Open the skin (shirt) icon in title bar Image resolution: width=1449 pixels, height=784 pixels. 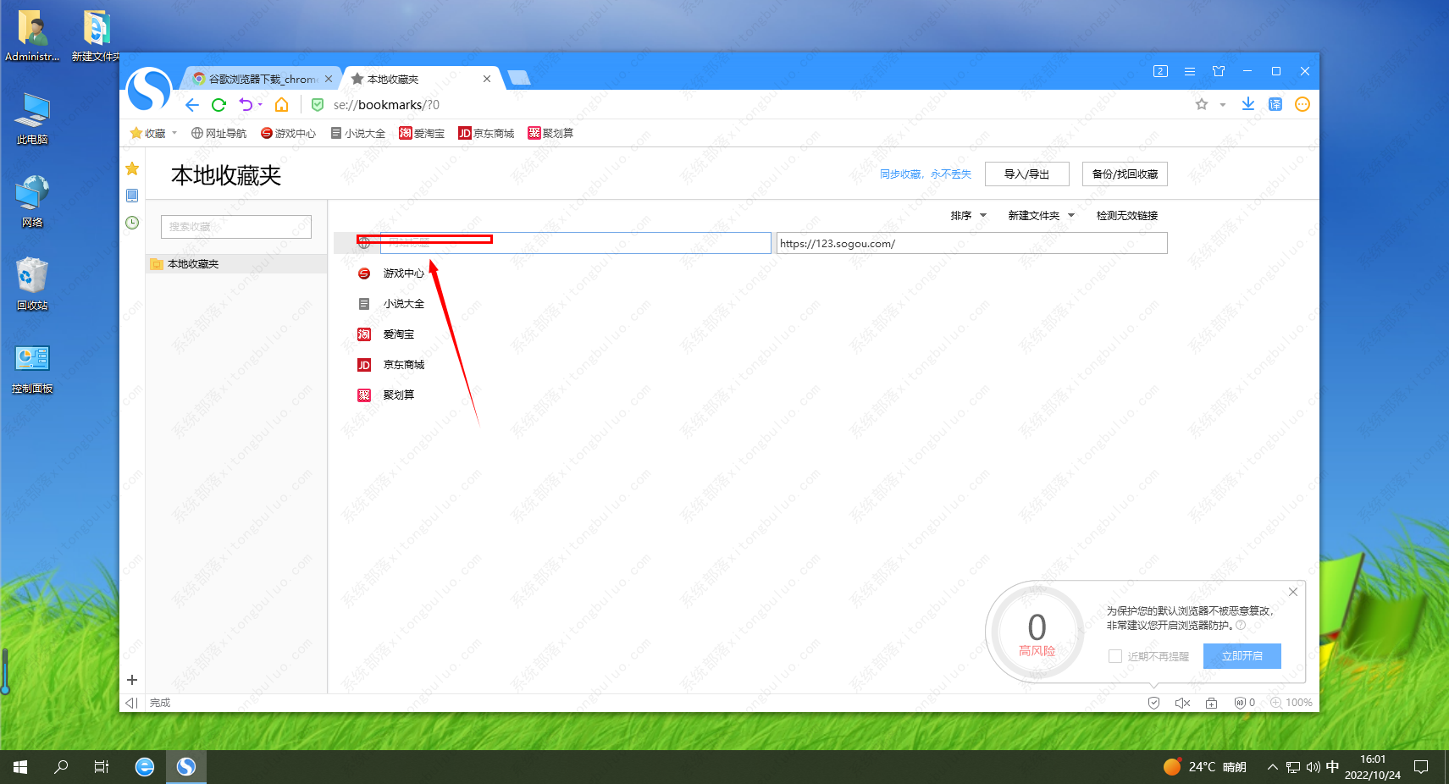pyautogui.click(x=1219, y=71)
